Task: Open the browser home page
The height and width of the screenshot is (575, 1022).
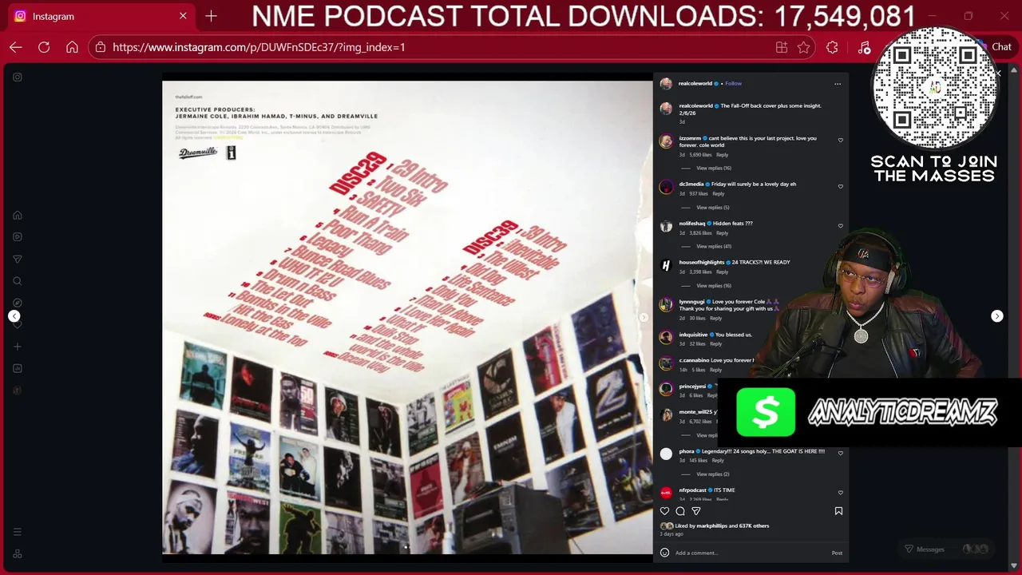Action: [x=72, y=47]
